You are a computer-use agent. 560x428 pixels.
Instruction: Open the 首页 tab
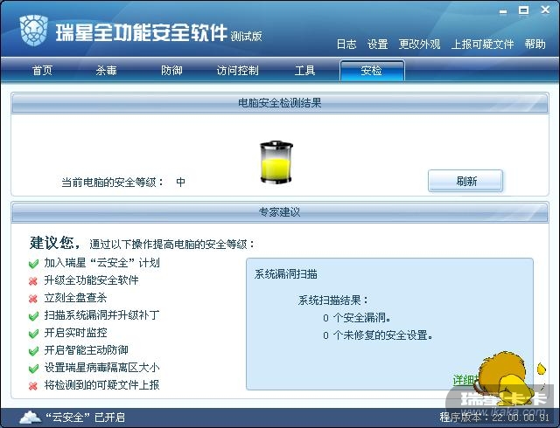(x=42, y=70)
